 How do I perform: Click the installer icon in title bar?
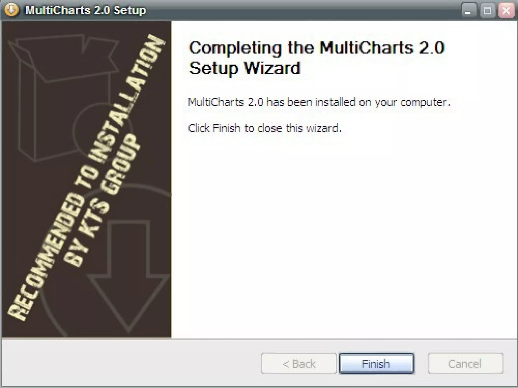(12, 10)
